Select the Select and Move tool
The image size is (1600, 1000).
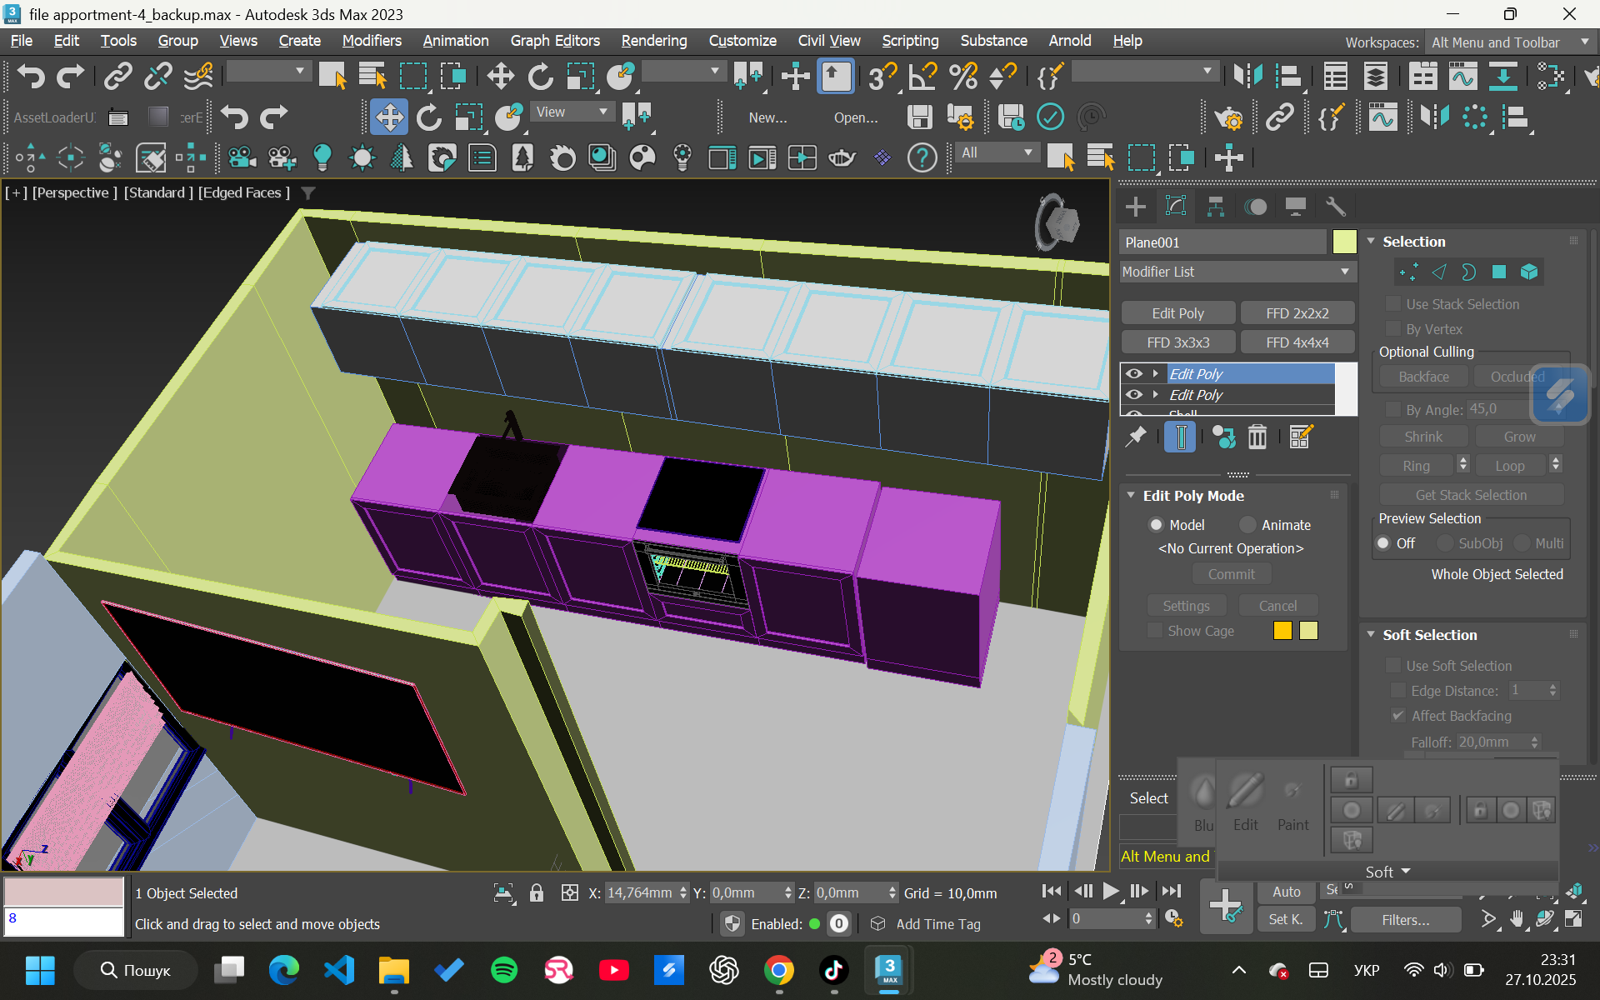500,76
